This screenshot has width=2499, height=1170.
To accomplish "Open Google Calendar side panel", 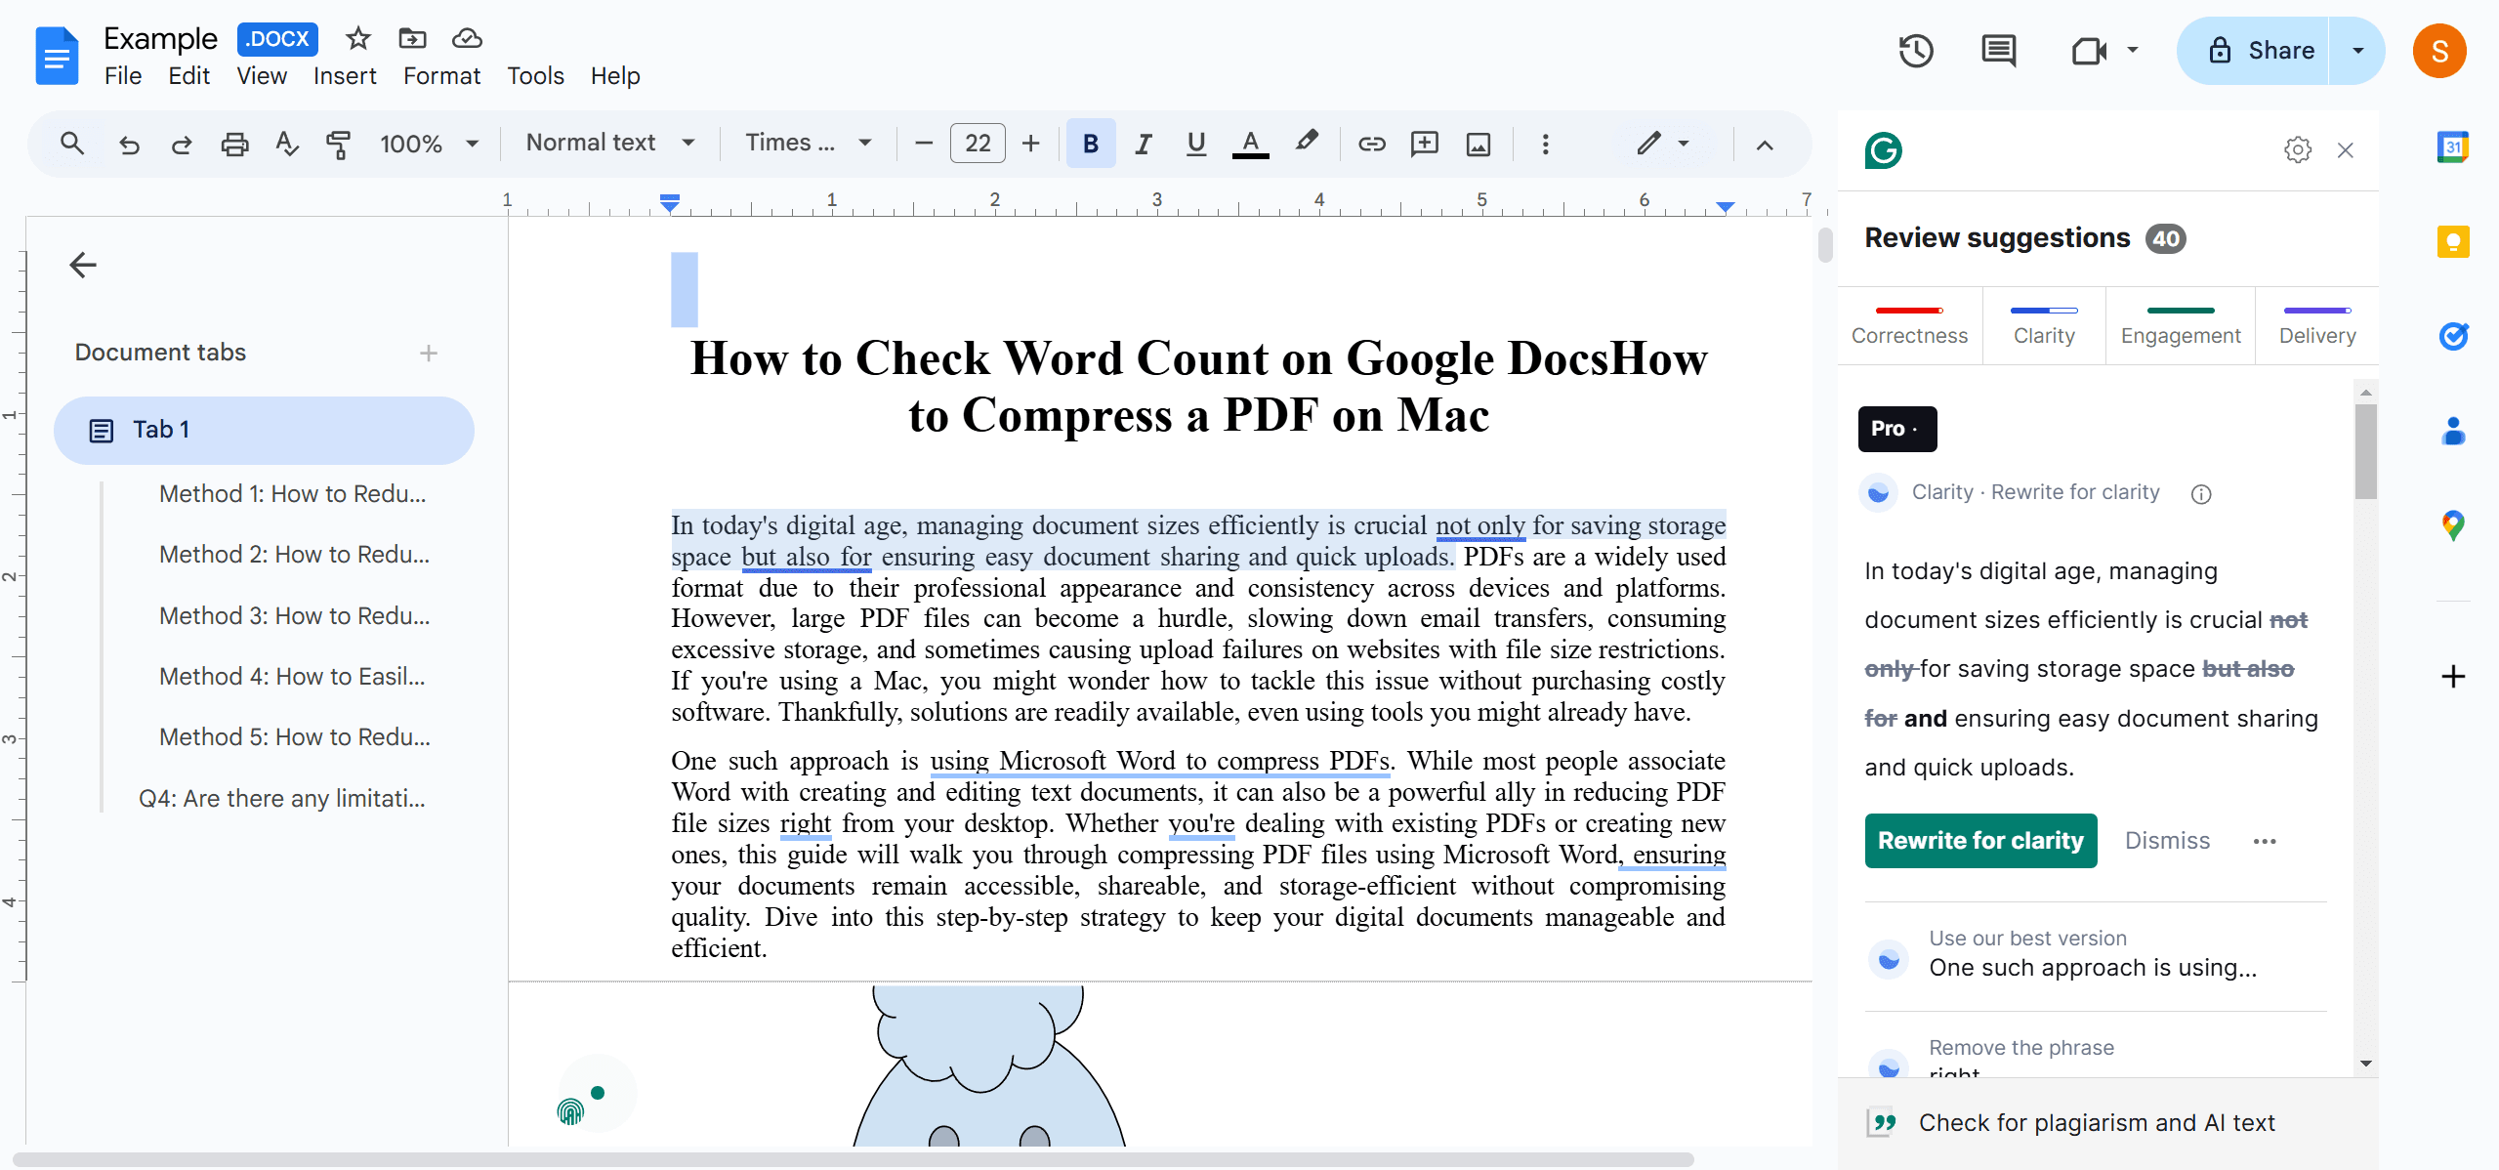I will (2452, 147).
